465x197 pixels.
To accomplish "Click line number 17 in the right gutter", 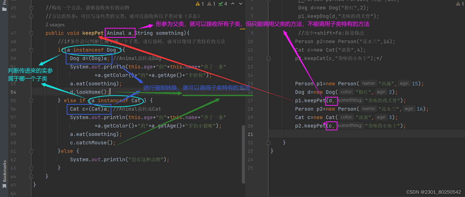I will [250, 101].
